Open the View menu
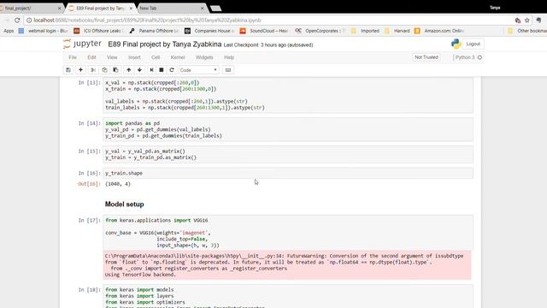 [x=112, y=57]
